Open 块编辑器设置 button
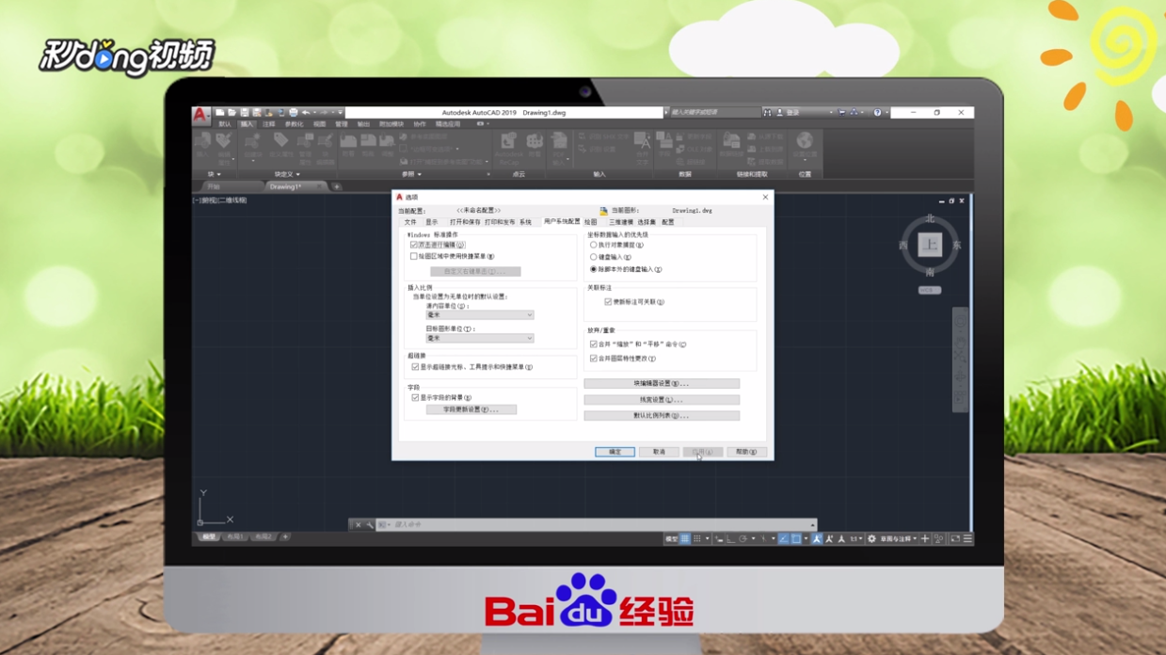 (x=662, y=384)
